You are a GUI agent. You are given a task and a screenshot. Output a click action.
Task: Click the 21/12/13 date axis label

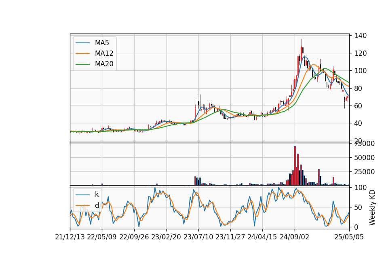[x=70, y=237]
